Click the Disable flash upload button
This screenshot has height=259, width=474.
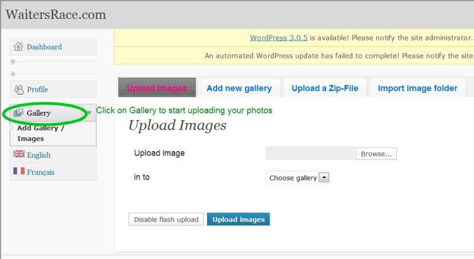point(165,220)
